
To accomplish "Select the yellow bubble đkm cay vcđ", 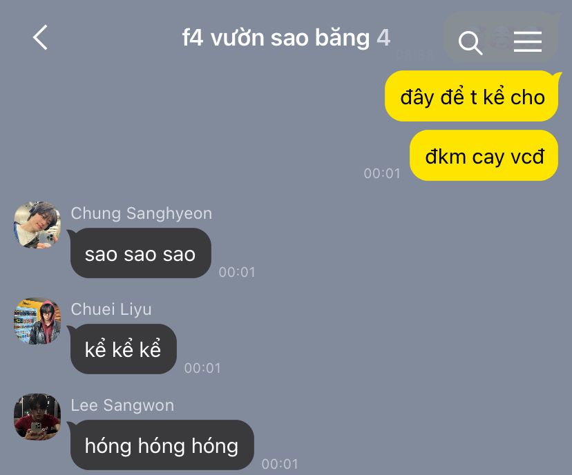I will pyautogui.click(x=484, y=155).
